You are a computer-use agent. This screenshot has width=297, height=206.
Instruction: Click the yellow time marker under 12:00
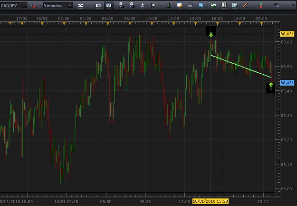coord(174,23)
